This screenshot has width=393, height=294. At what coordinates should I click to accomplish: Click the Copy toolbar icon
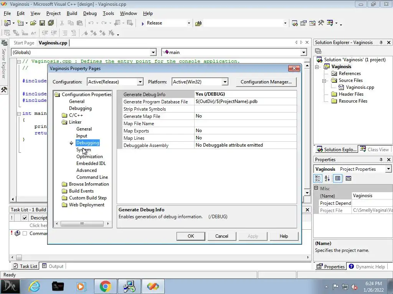tap(71, 23)
